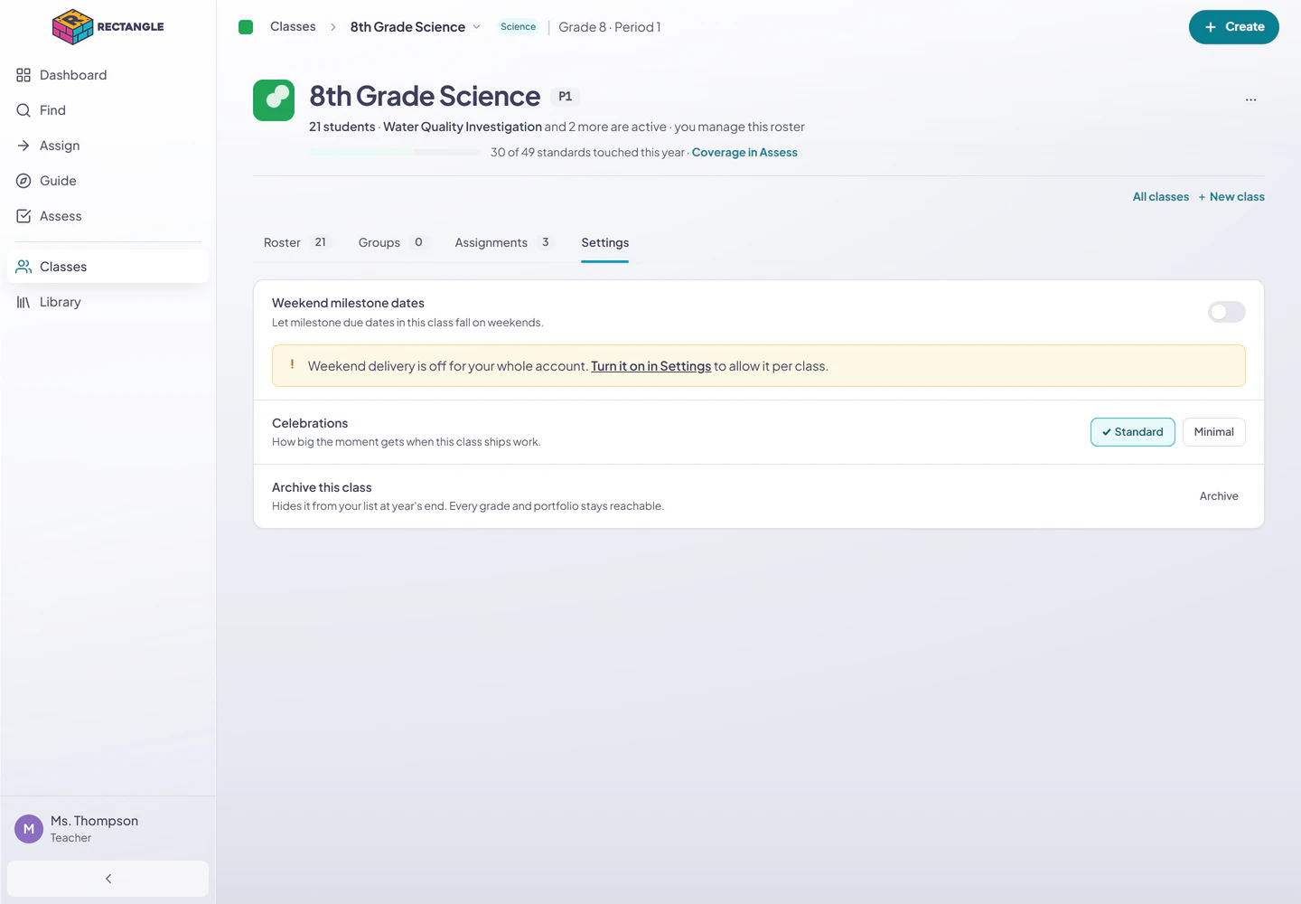Switch to the Assignments tab
1301x904 pixels.
(x=503, y=242)
